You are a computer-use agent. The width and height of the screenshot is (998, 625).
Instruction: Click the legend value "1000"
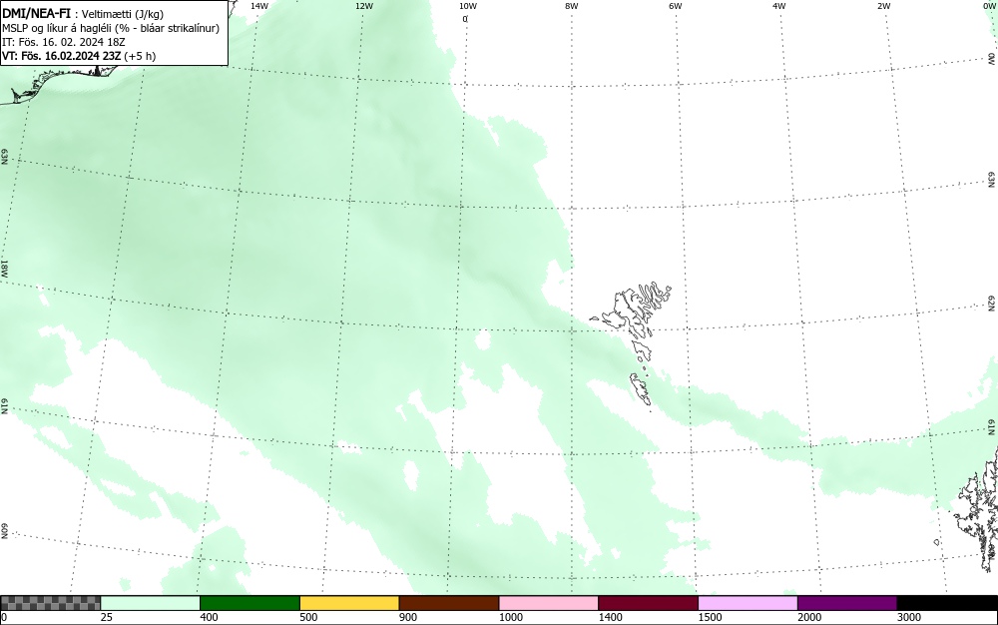pos(510,617)
